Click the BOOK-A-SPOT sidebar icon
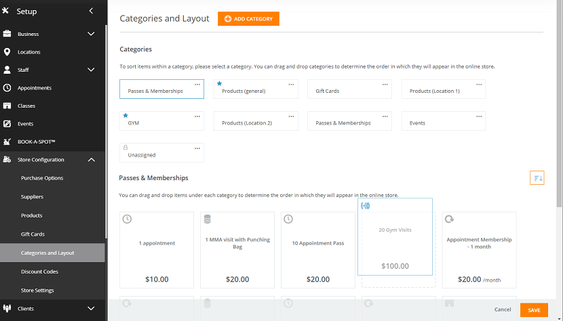Image resolution: width=563 pixels, height=321 pixels. point(7,142)
